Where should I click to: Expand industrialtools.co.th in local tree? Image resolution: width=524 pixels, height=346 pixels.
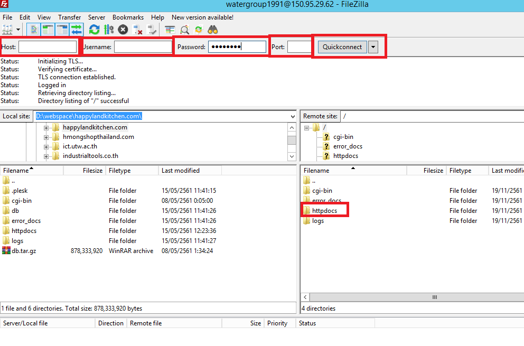(46, 156)
